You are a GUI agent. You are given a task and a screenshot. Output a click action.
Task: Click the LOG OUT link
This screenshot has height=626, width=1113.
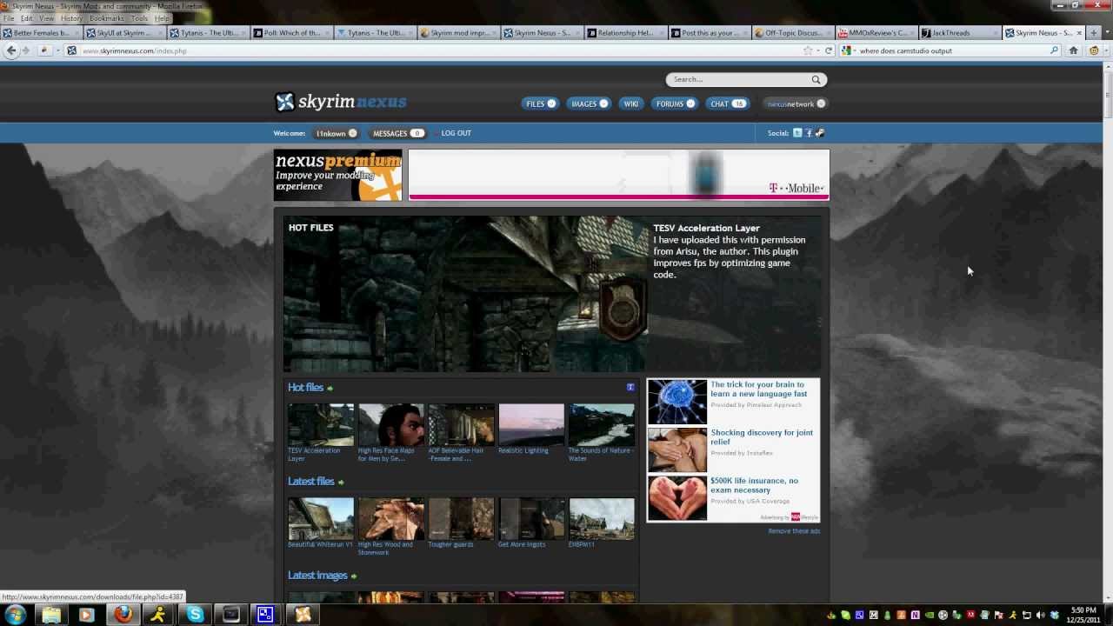pos(456,133)
